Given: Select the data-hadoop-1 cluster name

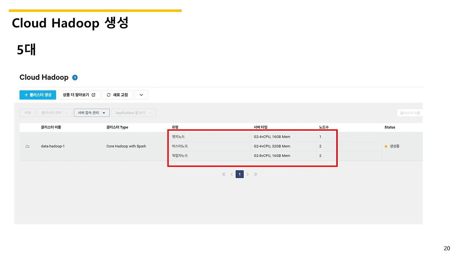Looking at the screenshot, I should pyautogui.click(x=53, y=146).
